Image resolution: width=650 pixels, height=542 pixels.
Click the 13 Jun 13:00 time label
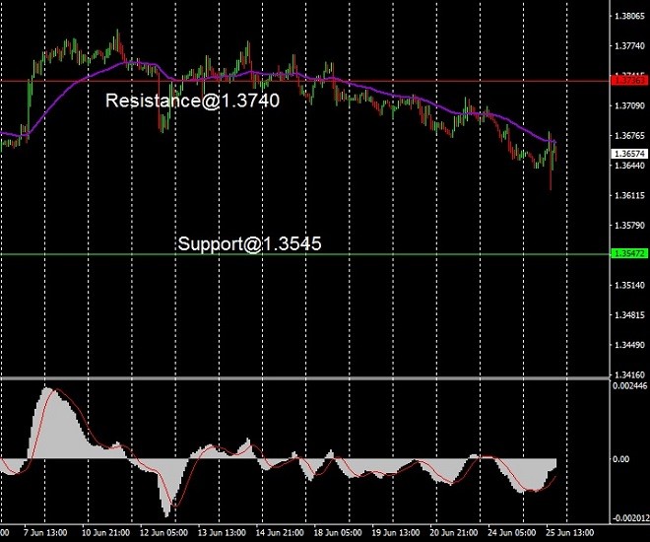point(221,533)
